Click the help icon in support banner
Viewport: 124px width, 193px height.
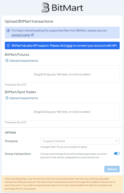click(8, 30)
